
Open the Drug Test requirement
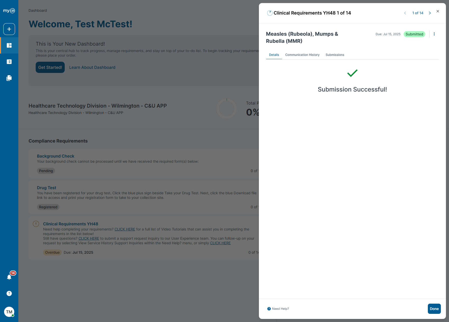point(46,188)
